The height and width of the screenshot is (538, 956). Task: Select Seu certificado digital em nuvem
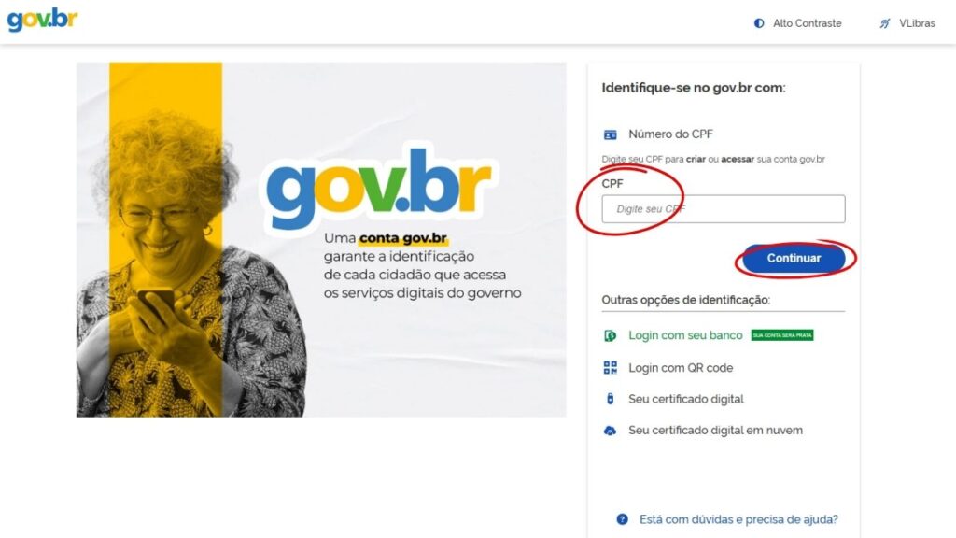[x=715, y=430]
